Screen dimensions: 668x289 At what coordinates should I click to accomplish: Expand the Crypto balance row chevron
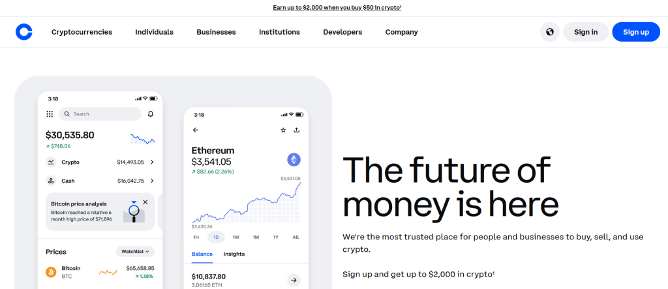point(152,162)
